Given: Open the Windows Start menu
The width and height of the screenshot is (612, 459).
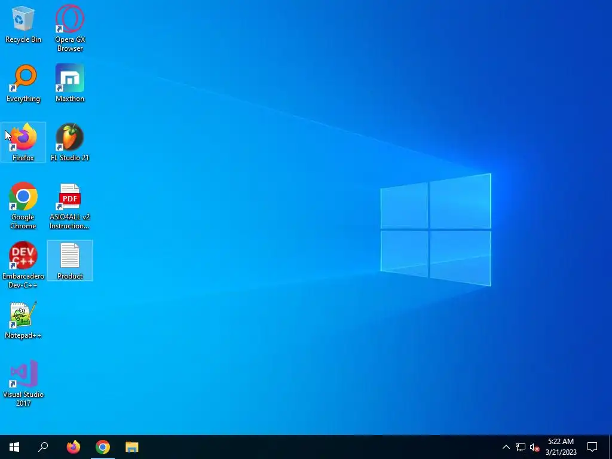Looking at the screenshot, I should tap(14, 447).
